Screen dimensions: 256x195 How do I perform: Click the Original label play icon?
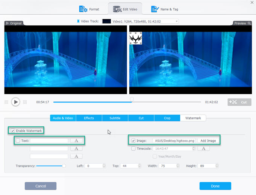8,23
